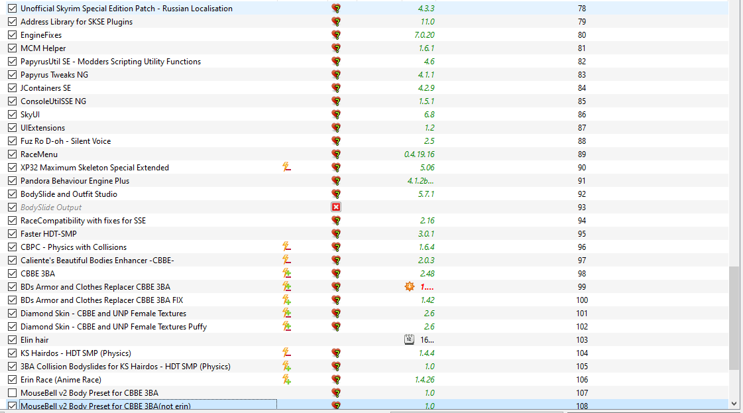Click version 11.0 of Address Library
743x413 pixels.
point(428,21)
